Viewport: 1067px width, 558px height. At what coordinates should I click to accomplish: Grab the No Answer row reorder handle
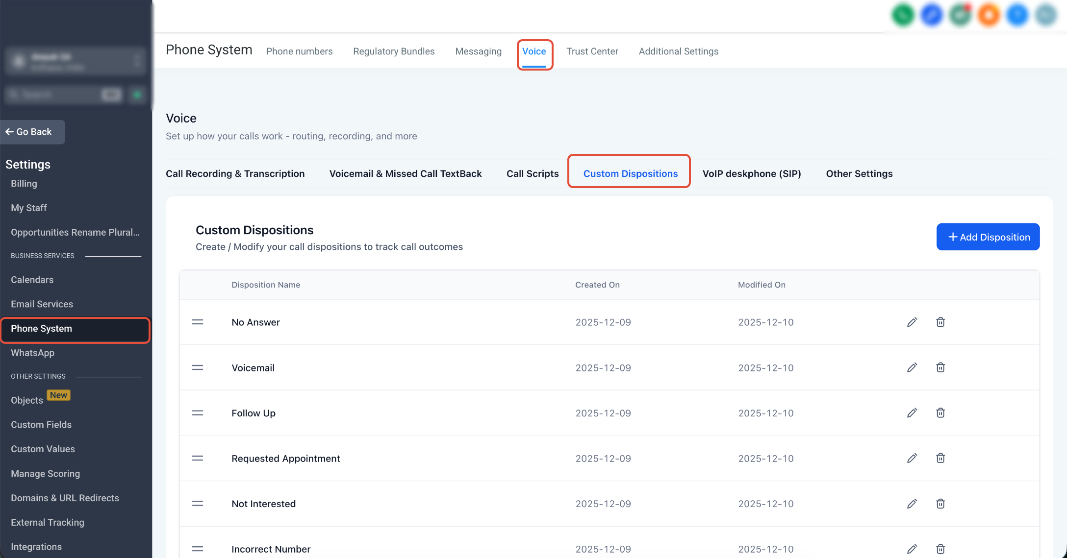tap(198, 322)
